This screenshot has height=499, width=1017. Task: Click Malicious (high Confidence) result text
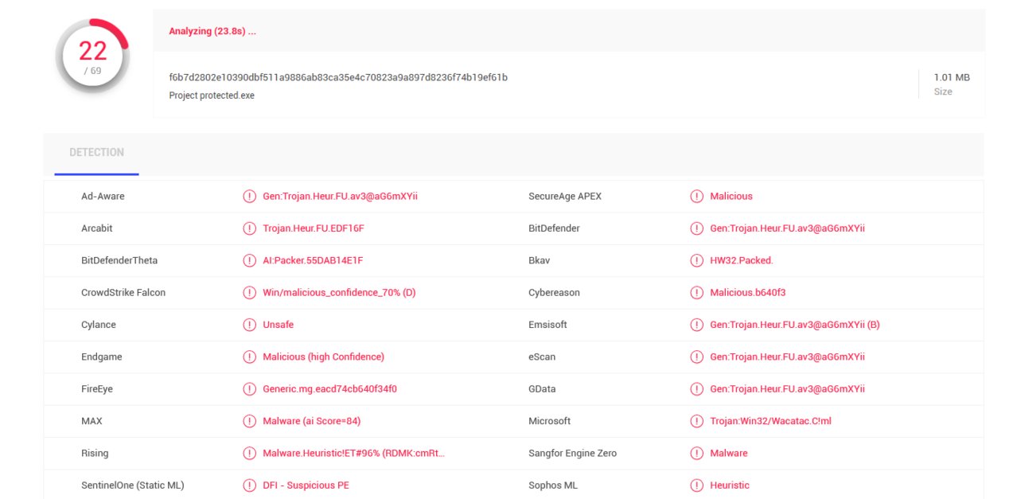point(324,357)
